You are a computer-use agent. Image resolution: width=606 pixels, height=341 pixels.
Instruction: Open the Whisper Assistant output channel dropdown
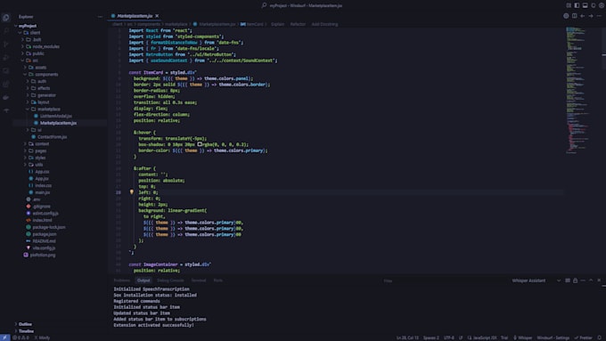(x=536, y=280)
